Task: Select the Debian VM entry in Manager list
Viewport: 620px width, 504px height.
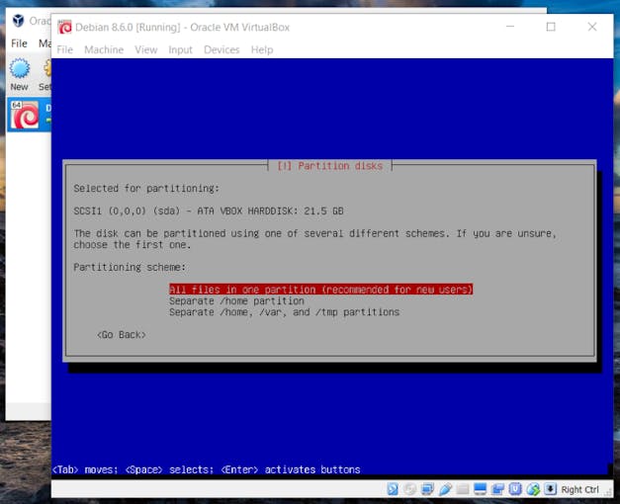Action: pyautogui.click(x=29, y=115)
